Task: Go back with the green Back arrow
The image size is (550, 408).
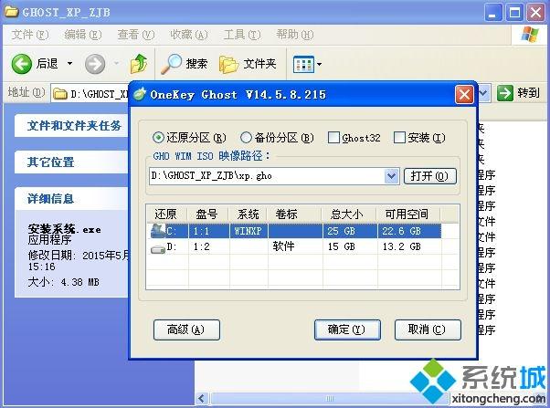Action: 22,64
